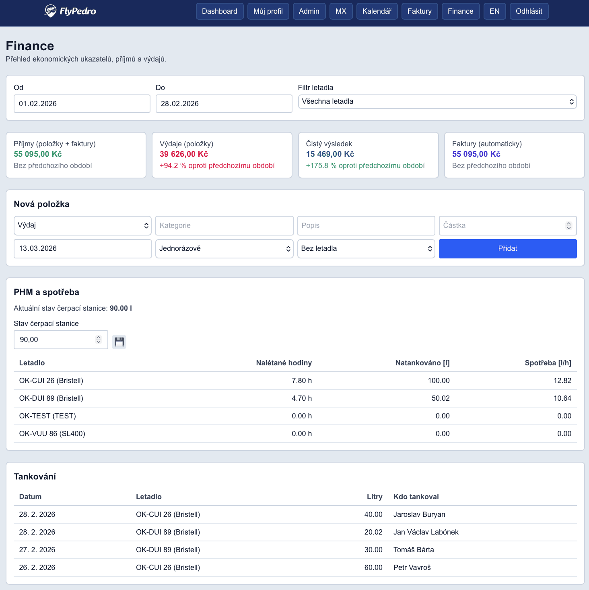The image size is (589, 590).
Task: Expand the Výdaj type dropdown
Action: click(82, 225)
